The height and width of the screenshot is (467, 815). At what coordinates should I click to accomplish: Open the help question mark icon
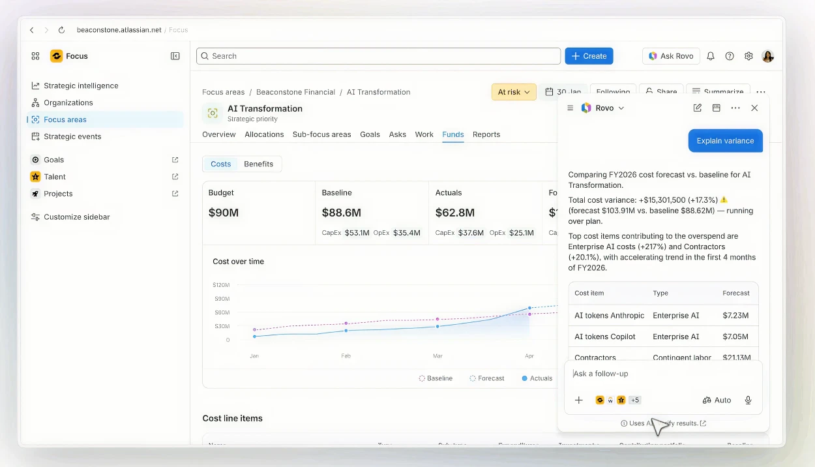730,56
